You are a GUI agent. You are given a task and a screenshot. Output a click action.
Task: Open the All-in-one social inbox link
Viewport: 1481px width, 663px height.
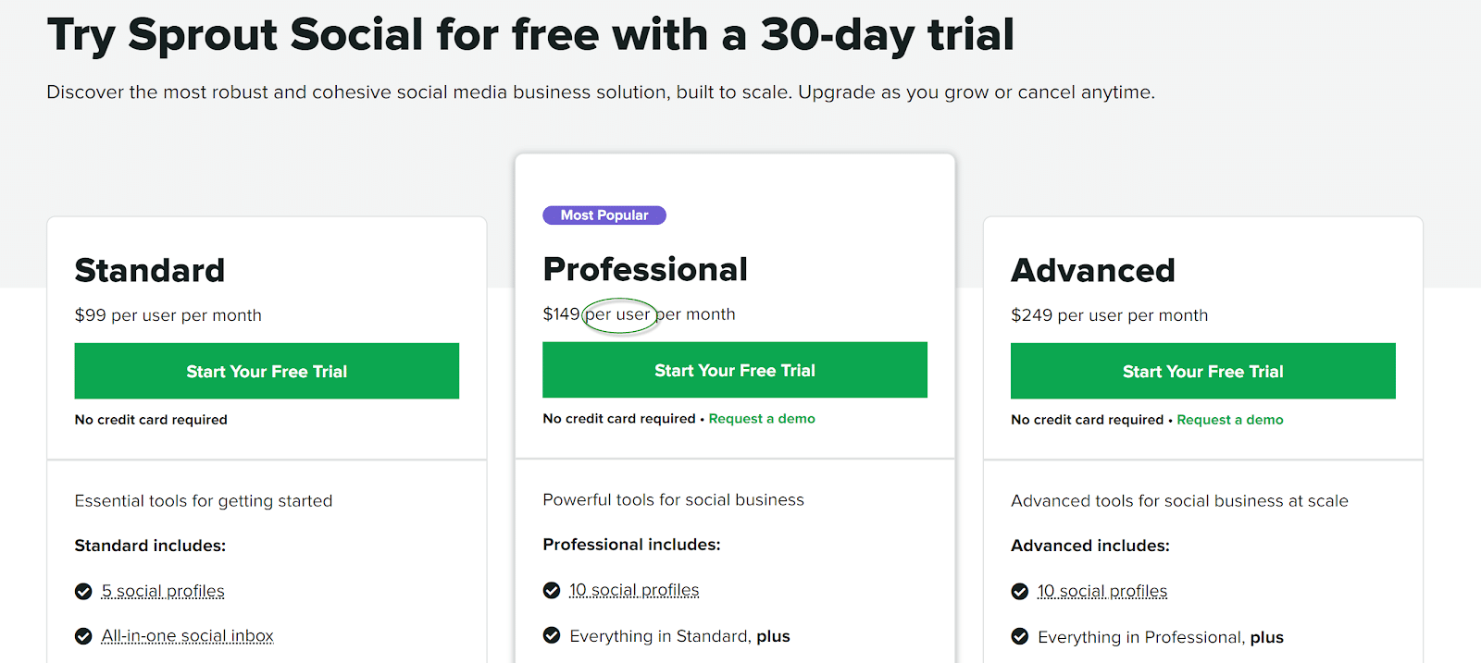(187, 635)
